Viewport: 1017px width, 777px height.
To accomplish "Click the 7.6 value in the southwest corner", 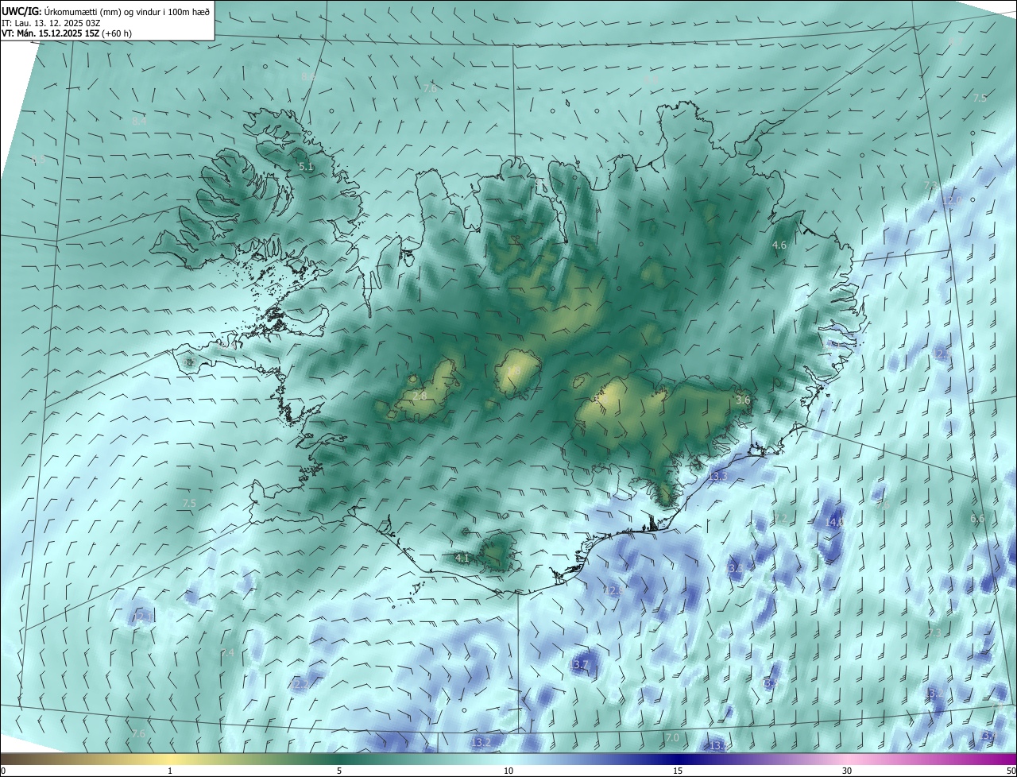I will 138,733.
